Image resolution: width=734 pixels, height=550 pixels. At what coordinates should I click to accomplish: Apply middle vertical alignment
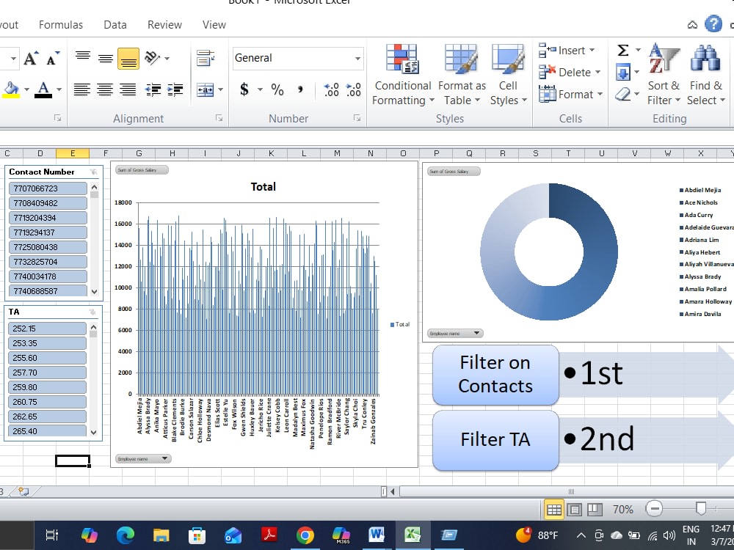coord(105,59)
